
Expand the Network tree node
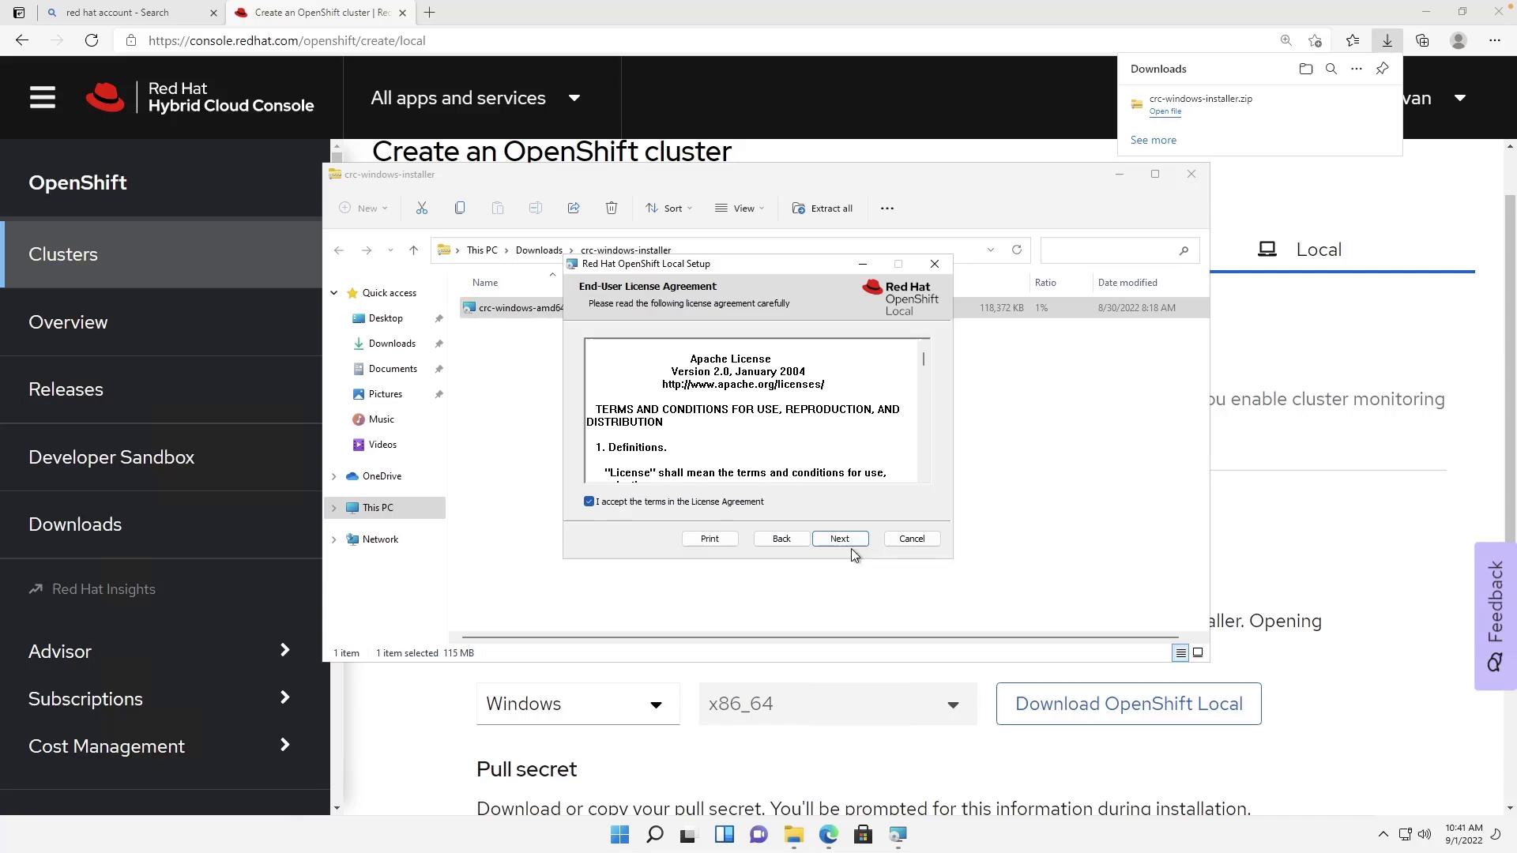point(334,539)
